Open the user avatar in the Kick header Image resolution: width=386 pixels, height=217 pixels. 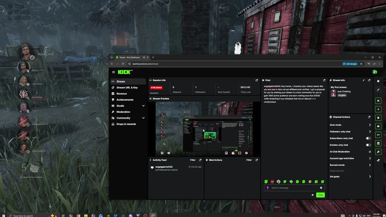coord(375,72)
